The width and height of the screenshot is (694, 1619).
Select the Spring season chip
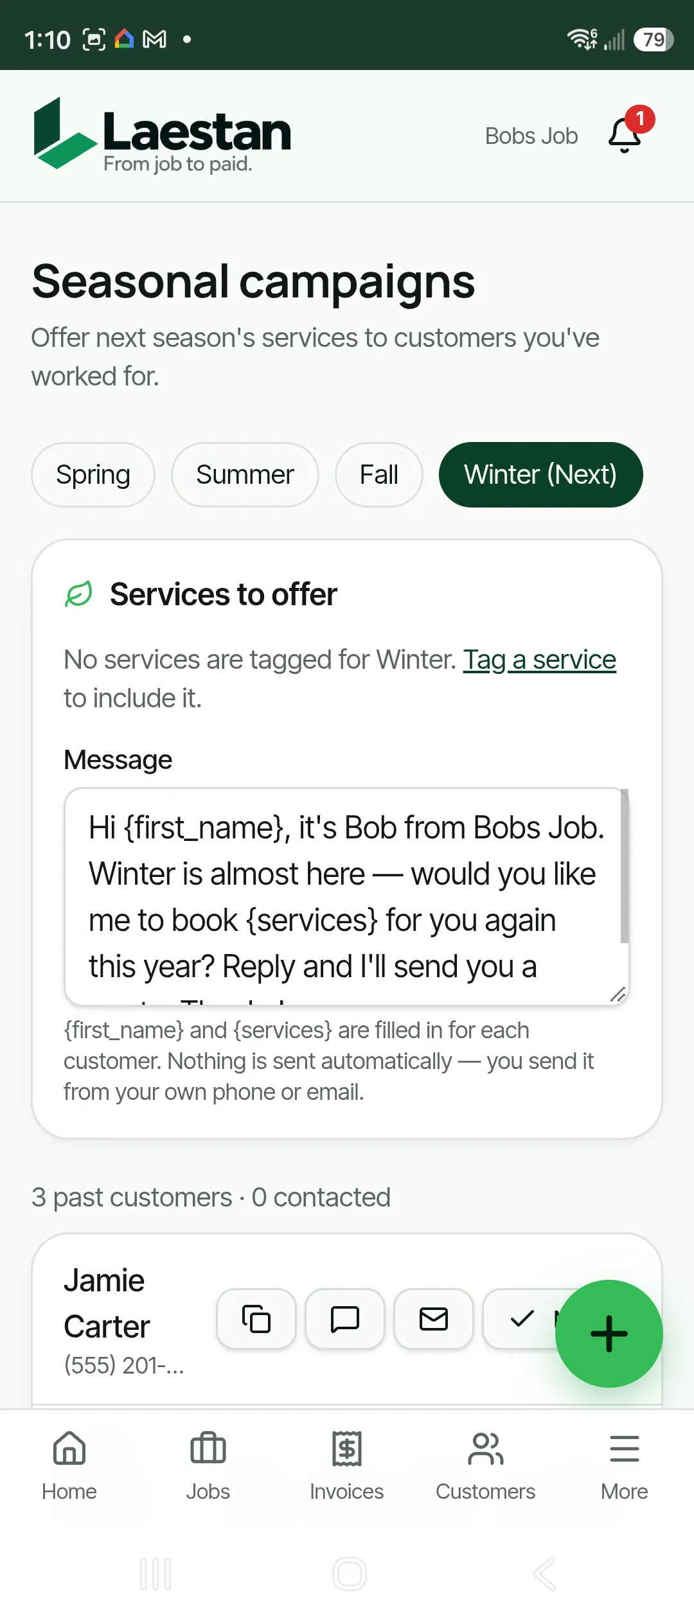(x=93, y=475)
